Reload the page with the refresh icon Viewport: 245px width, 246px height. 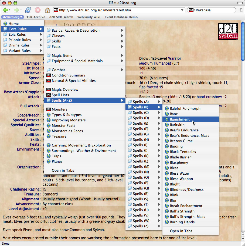tap(28, 10)
